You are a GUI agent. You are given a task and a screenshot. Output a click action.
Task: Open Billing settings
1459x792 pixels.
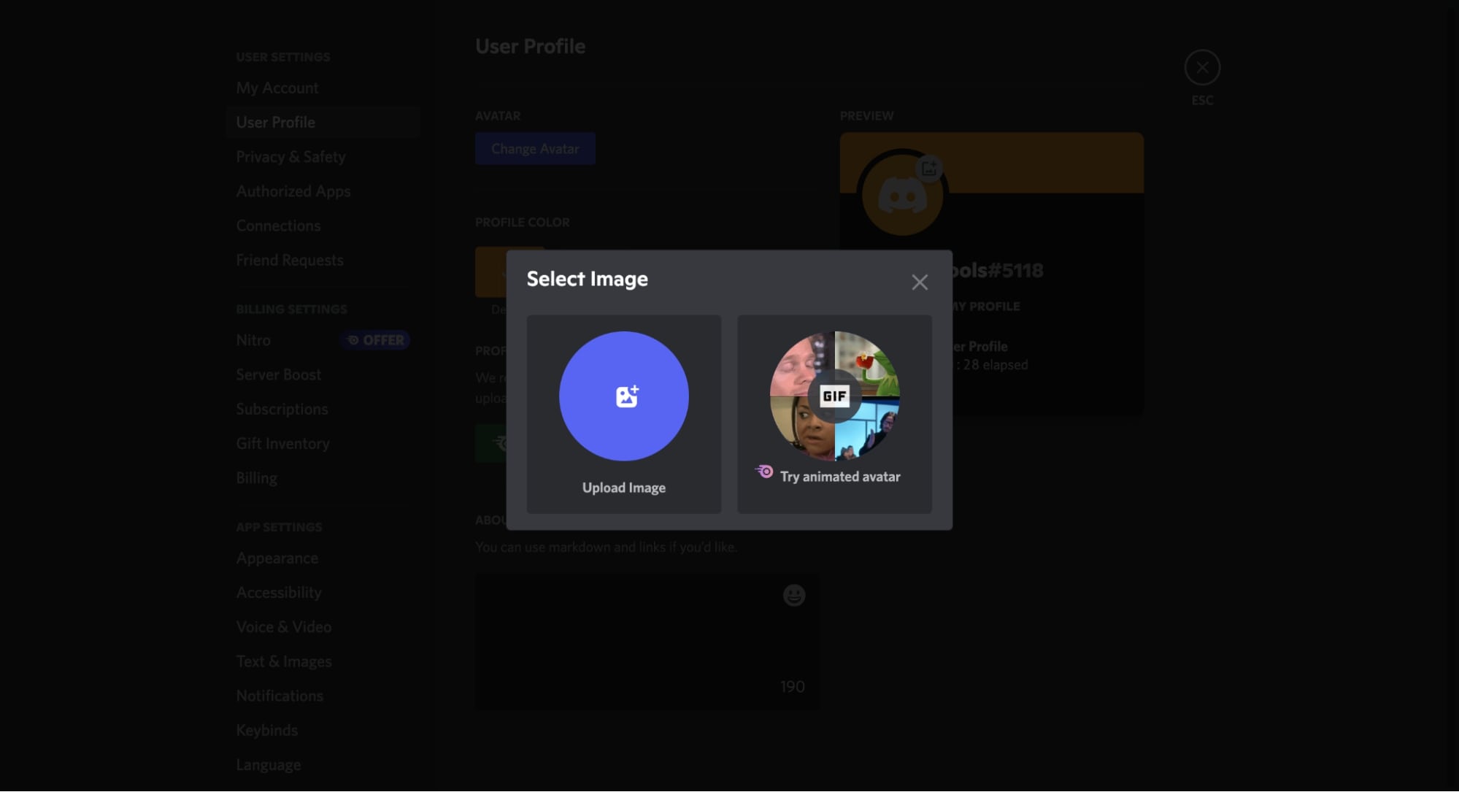(323, 478)
